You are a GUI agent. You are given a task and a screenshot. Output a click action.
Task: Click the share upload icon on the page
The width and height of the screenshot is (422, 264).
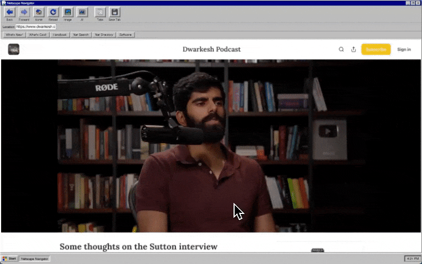point(354,50)
